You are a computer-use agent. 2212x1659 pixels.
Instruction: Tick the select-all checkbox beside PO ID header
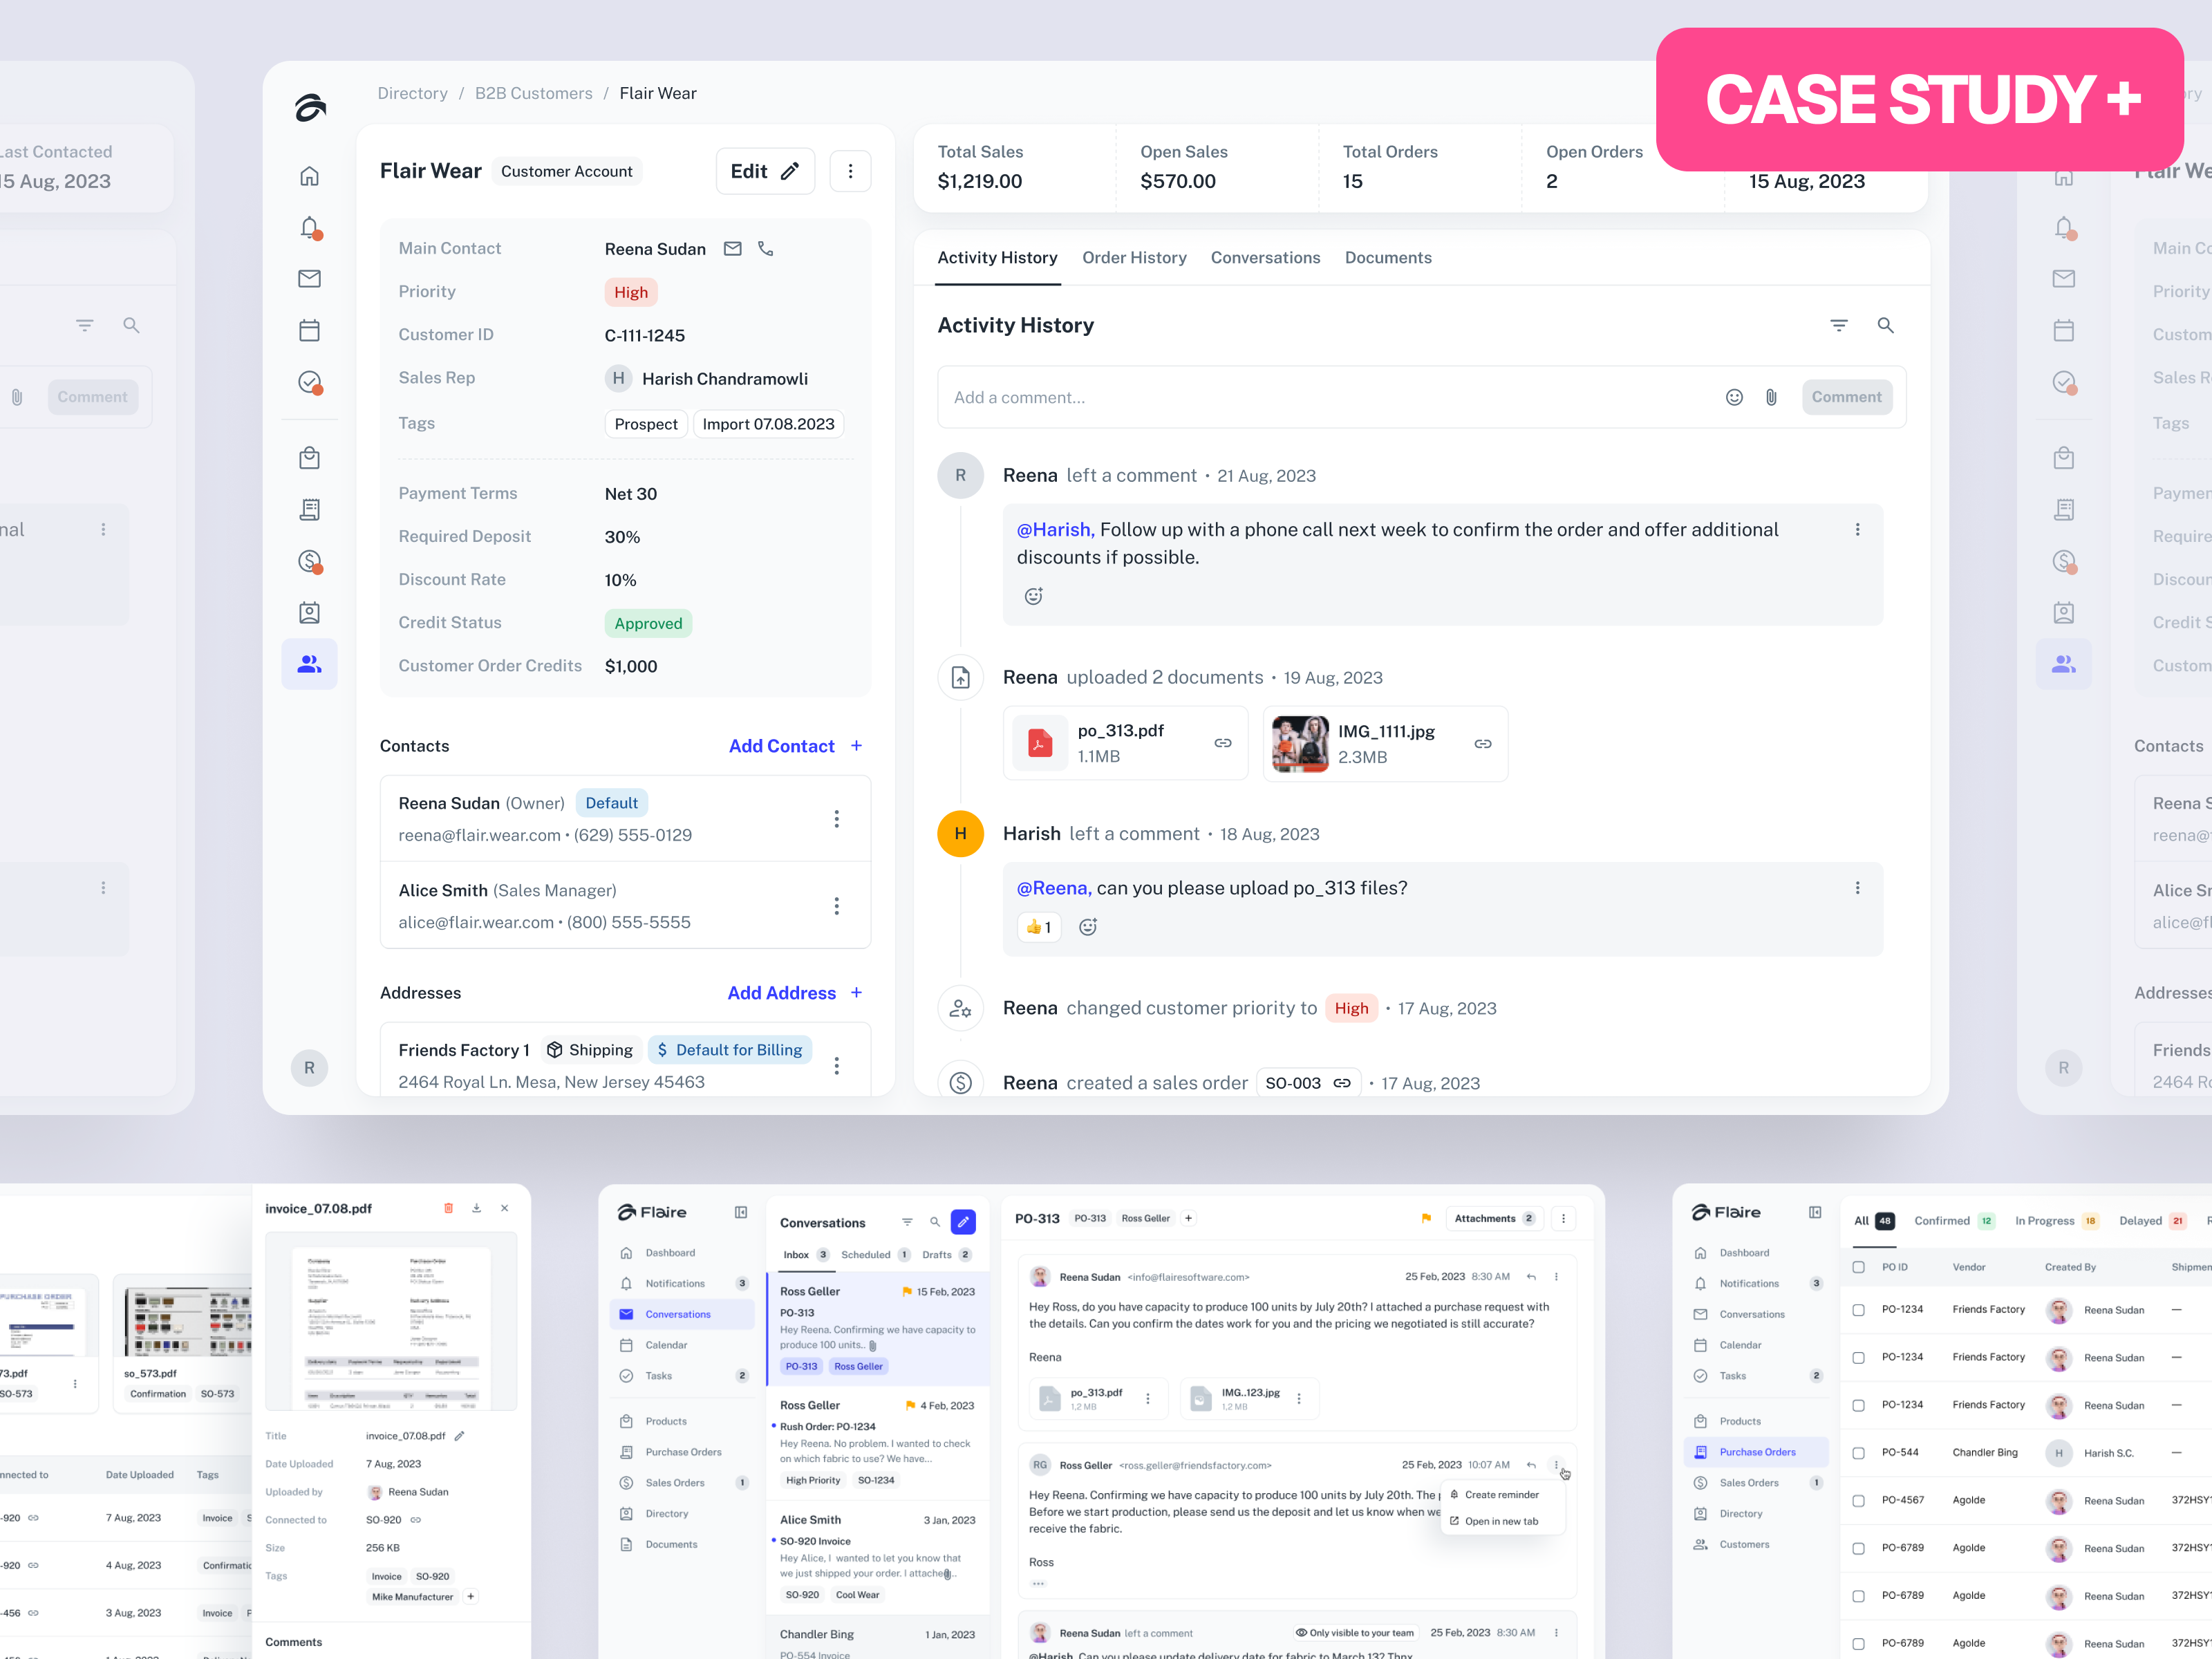[1858, 1267]
